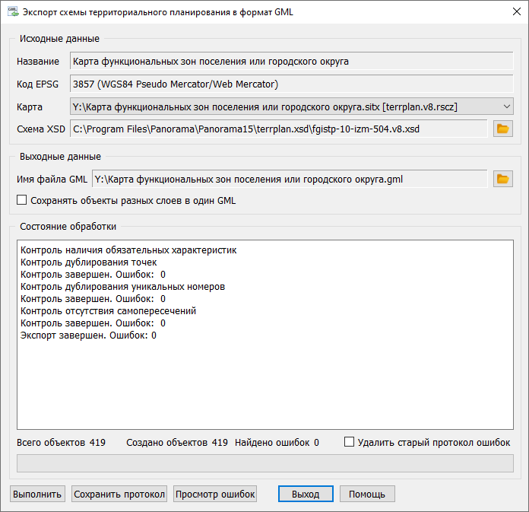
Task: Click the Схема XSD path field
Action: [278, 129]
